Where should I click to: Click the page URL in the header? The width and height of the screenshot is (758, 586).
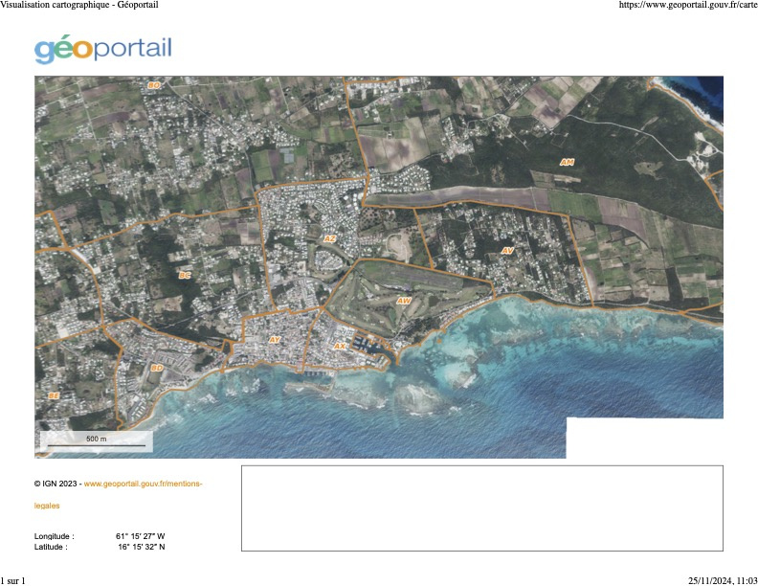click(x=688, y=5)
